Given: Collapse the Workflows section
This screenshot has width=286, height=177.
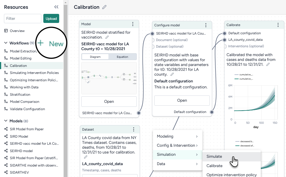Looking at the screenshot, I should click(6, 43).
